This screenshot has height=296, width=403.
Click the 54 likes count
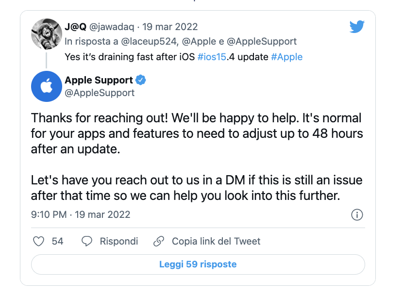pyautogui.click(x=57, y=241)
